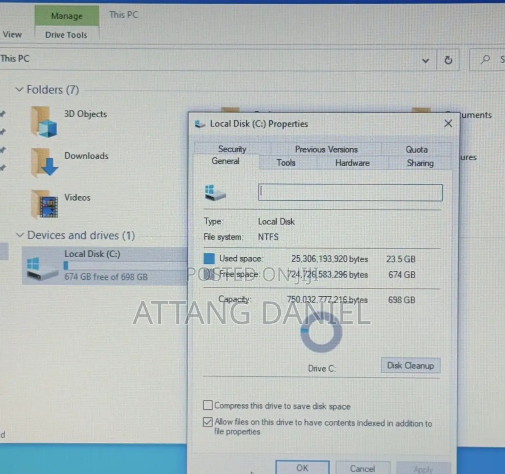
Task: Select the 3D Objects folder label
Action: pyautogui.click(x=85, y=114)
